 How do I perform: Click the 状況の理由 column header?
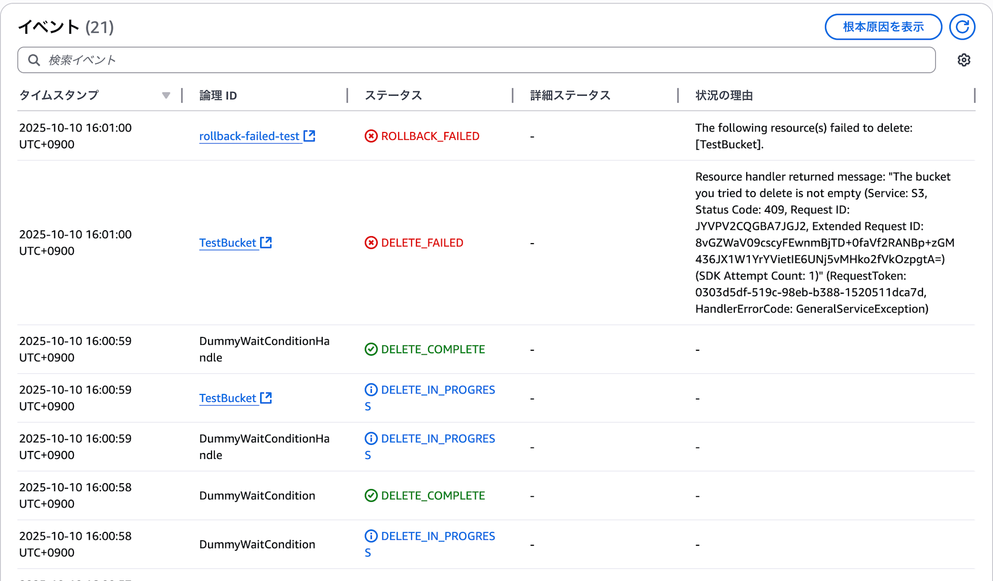(x=724, y=95)
